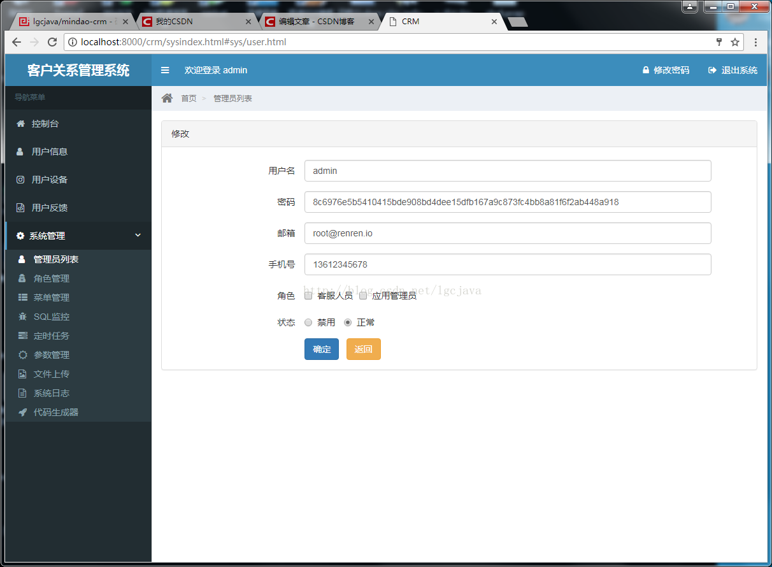Click the home icon in breadcrumb
Viewport: 772px width, 567px height.
167,98
